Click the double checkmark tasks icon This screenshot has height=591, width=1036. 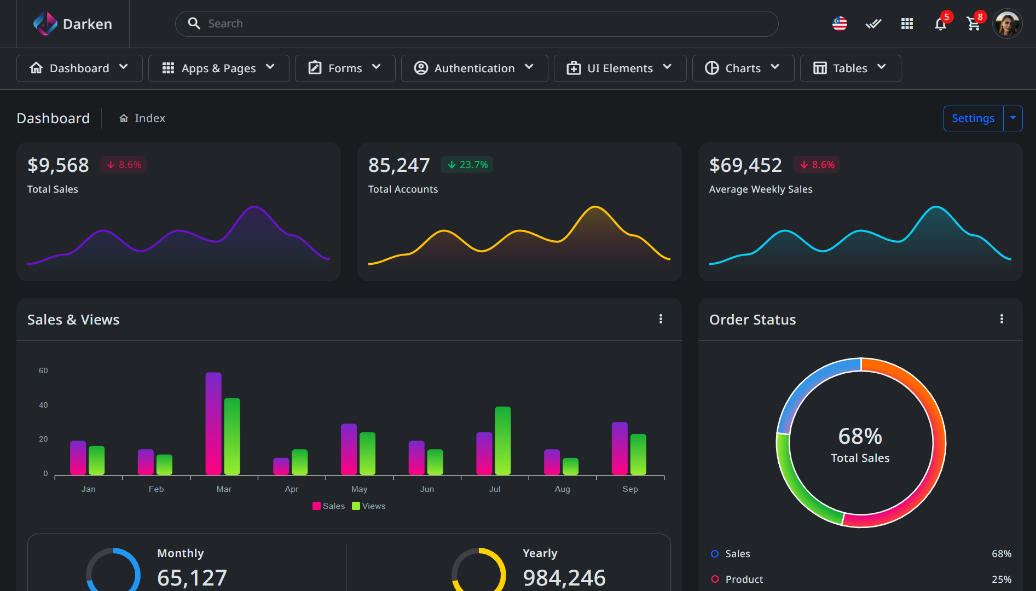873,24
